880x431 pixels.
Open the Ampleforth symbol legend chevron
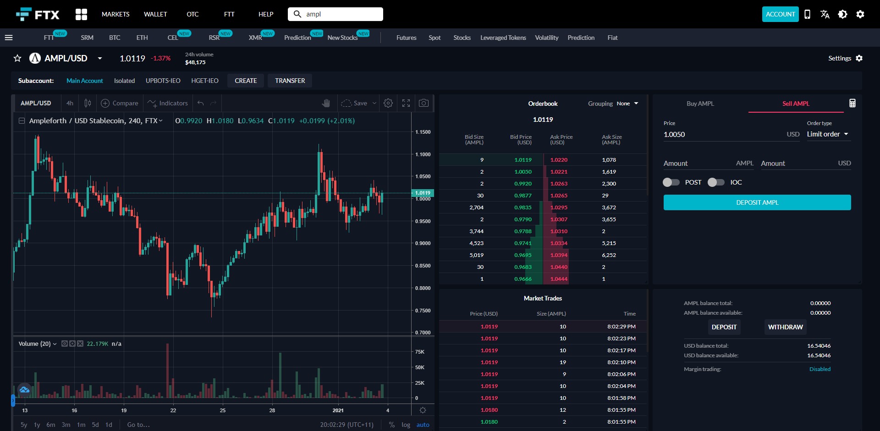point(160,121)
